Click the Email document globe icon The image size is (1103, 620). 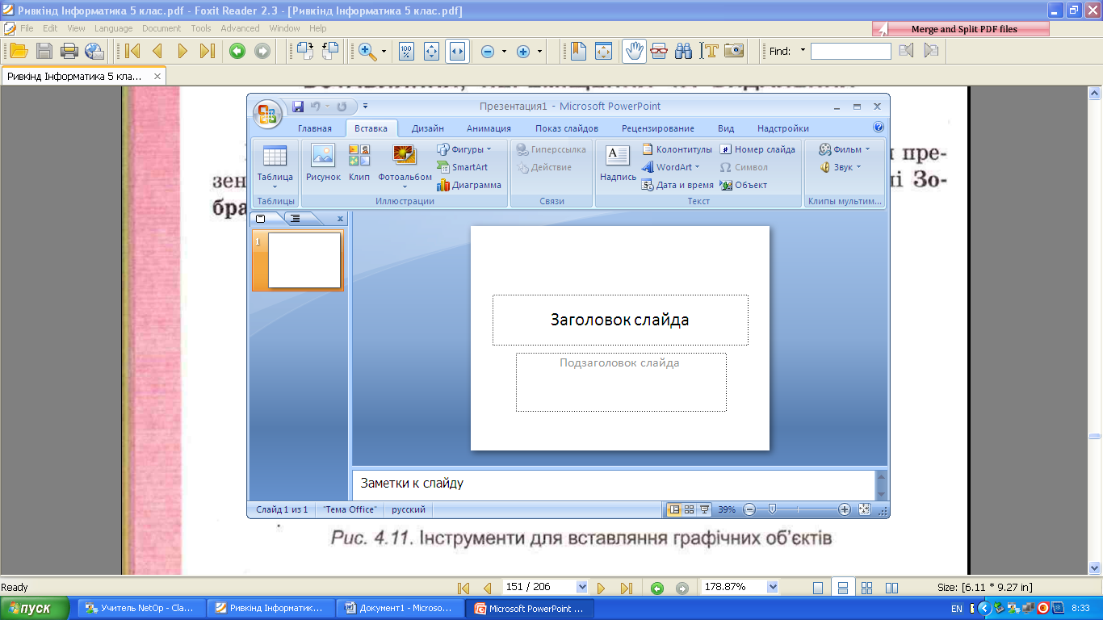pyautogui.click(x=94, y=51)
